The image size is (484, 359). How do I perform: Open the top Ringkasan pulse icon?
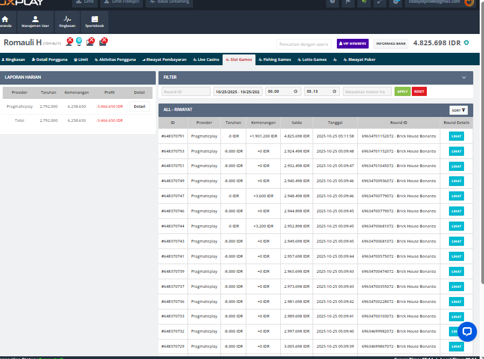point(67,22)
